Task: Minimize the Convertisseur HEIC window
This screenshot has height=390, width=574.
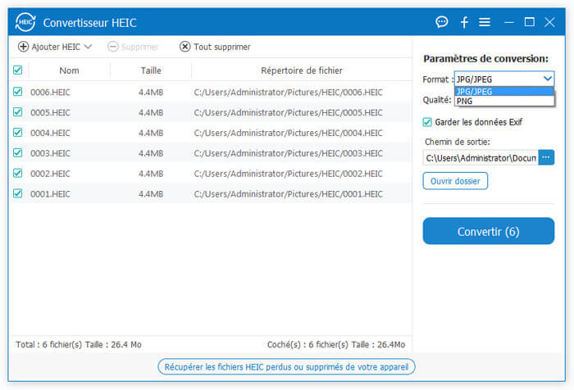Action: click(508, 22)
